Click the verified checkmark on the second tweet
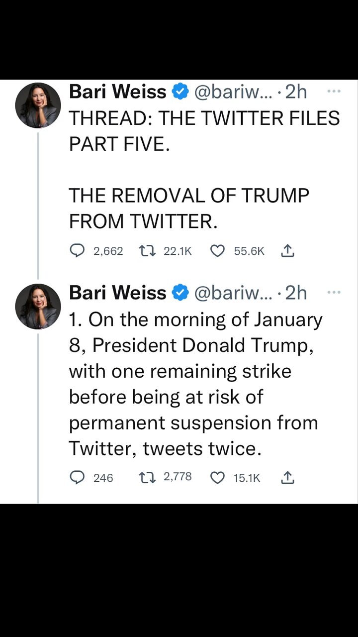 [180, 293]
